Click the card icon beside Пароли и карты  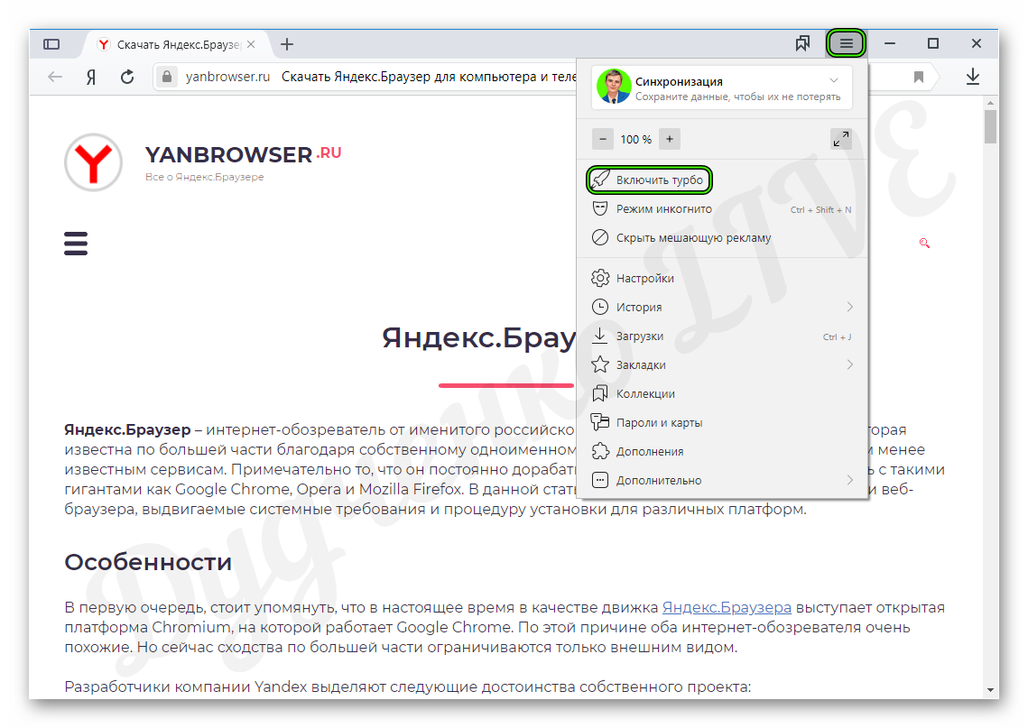click(600, 422)
